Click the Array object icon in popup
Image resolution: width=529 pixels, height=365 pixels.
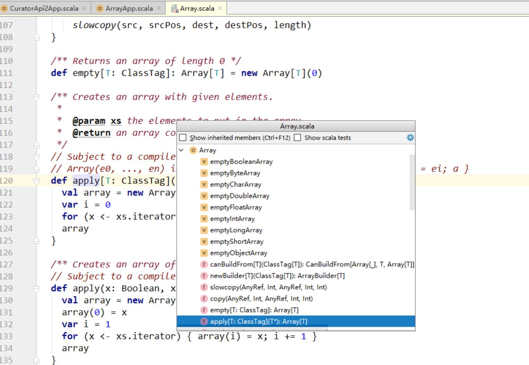click(x=193, y=150)
